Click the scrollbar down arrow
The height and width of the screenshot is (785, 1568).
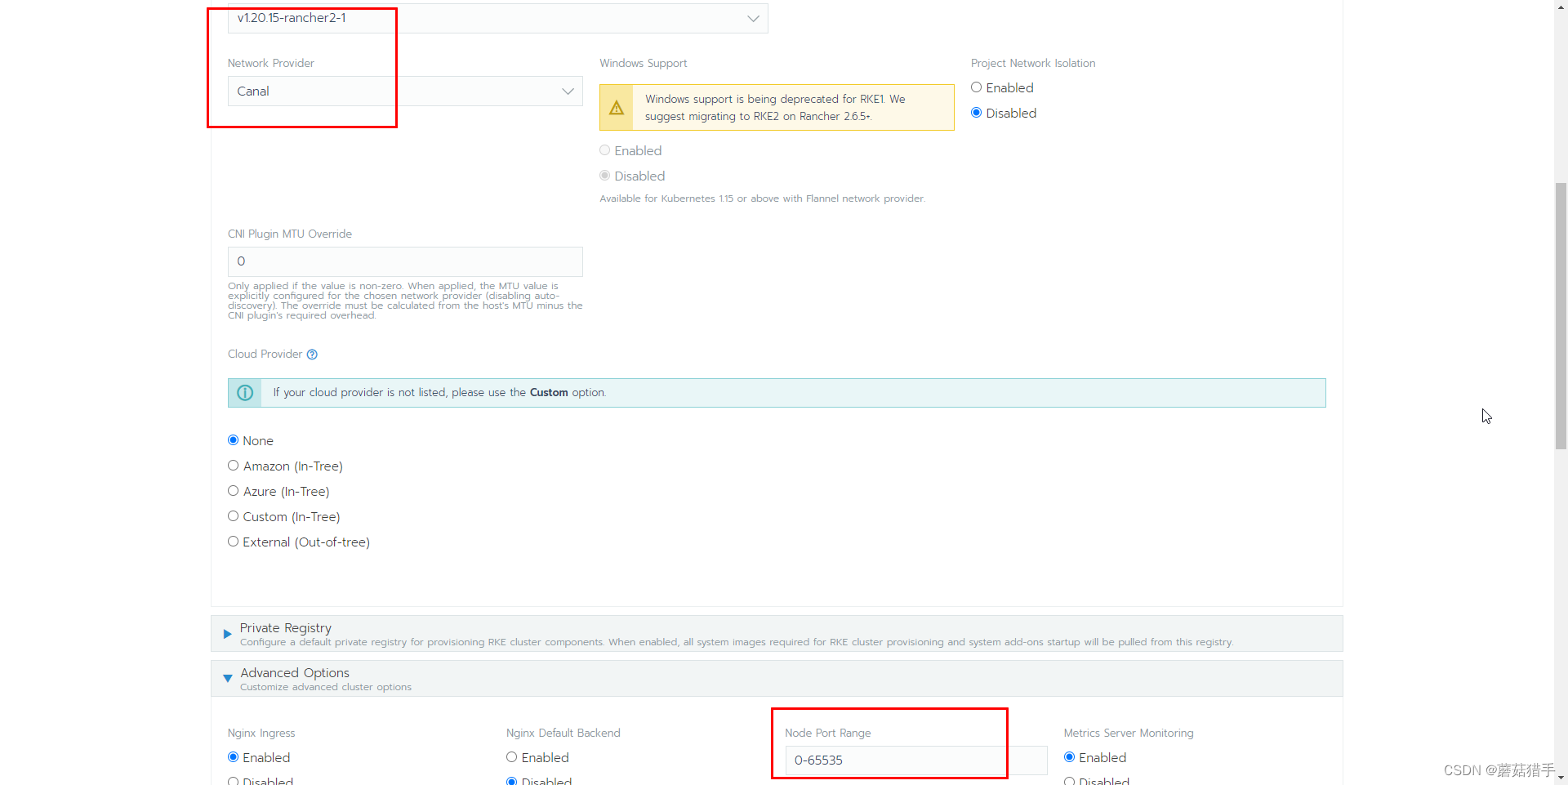[1561, 778]
